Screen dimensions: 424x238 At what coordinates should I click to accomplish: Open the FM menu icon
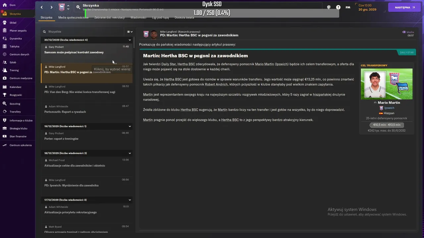tap(348, 7)
